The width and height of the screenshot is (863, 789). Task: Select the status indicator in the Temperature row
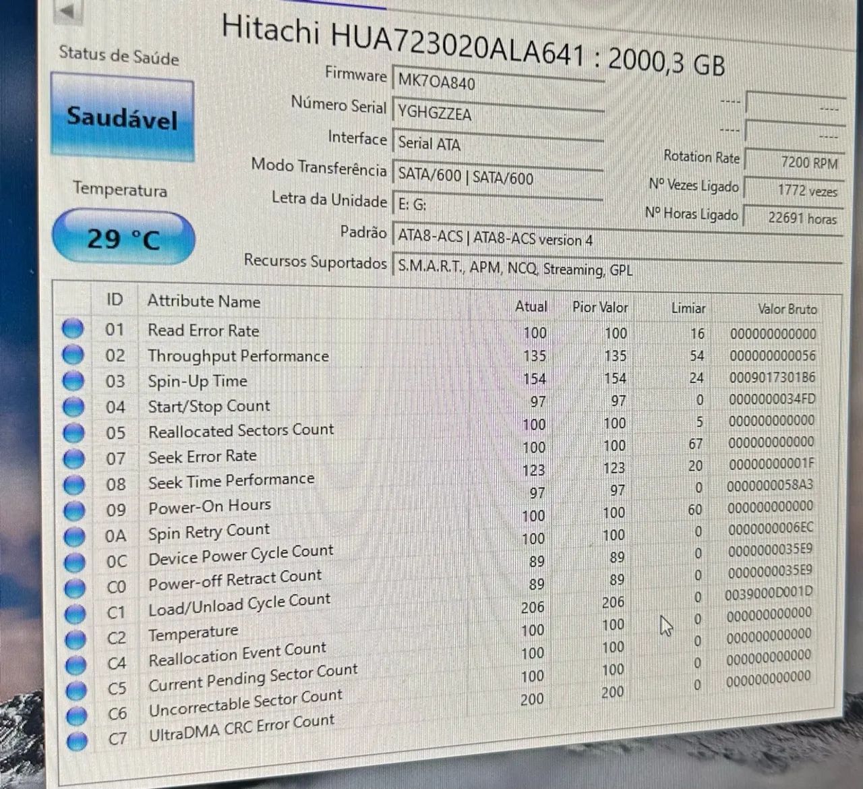click(x=76, y=639)
